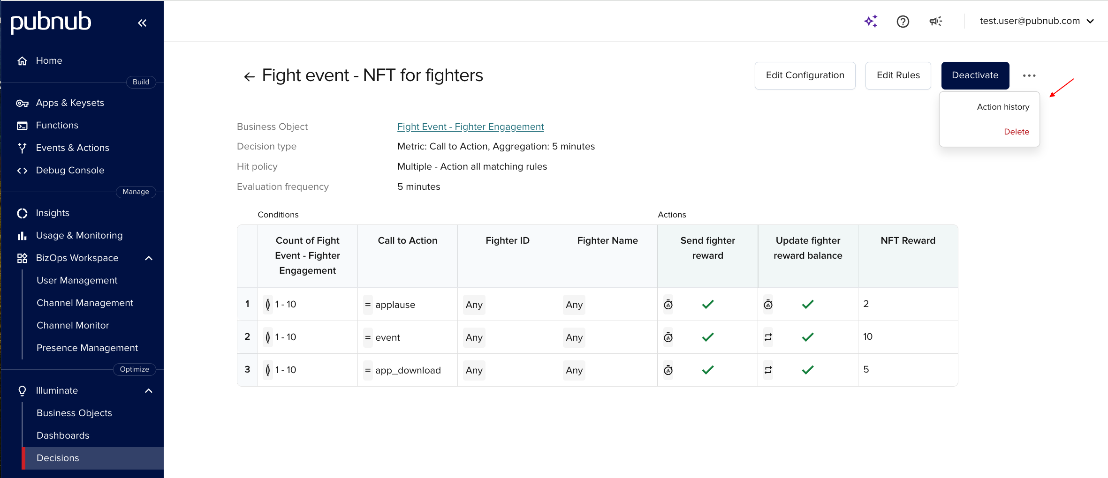Open the Fight Event - Fighter Engagement link
This screenshot has height=478, width=1108.
coord(470,127)
